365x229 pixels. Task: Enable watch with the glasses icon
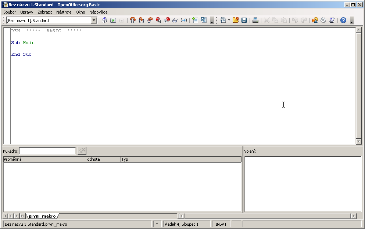pos(175,21)
